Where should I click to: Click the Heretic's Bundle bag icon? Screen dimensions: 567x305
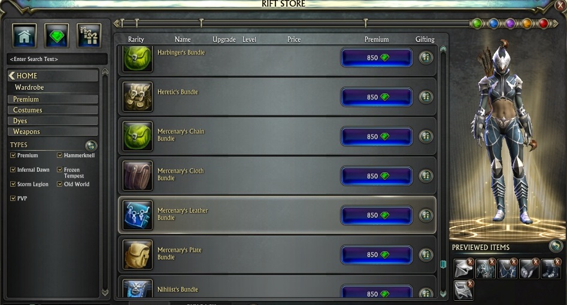tap(138, 97)
